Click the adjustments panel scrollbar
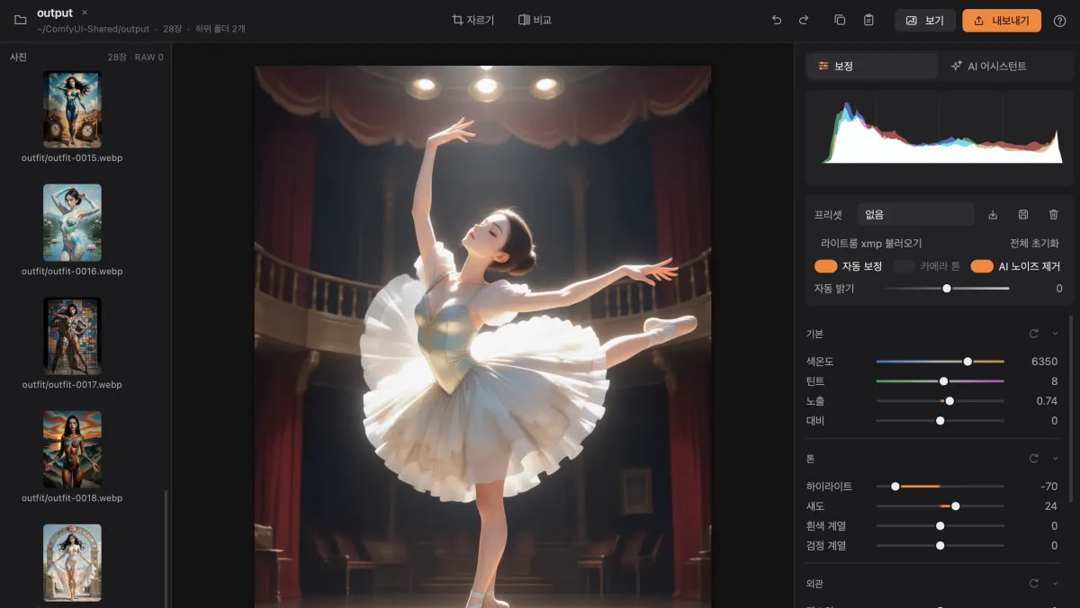The width and height of the screenshot is (1080, 608). click(x=1071, y=408)
